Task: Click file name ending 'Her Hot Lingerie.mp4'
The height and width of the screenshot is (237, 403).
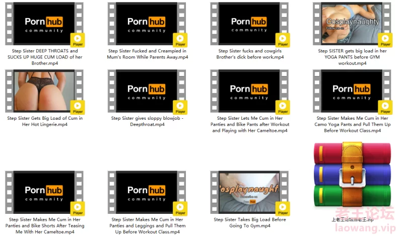Action: pos(45,121)
